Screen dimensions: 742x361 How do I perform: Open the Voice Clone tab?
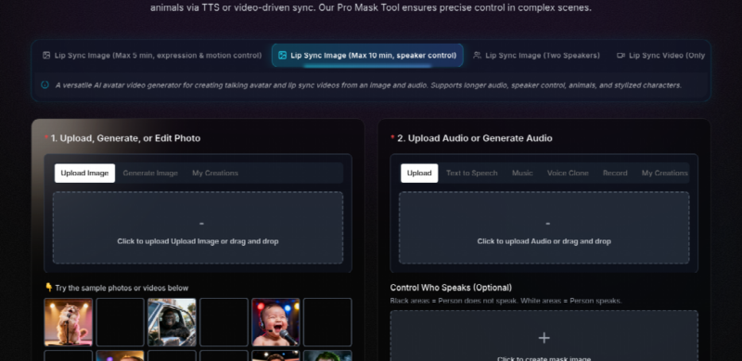[x=568, y=174]
